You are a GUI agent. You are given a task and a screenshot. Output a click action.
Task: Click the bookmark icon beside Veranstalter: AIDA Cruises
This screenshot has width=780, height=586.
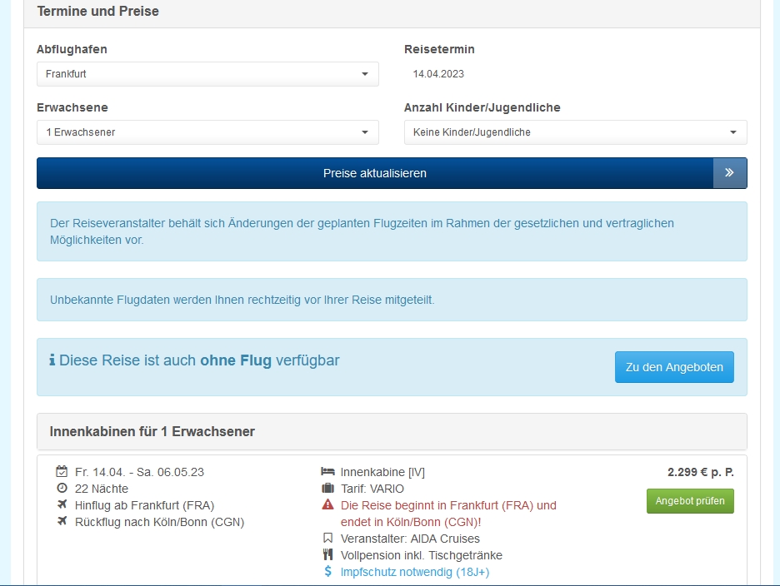(327, 539)
